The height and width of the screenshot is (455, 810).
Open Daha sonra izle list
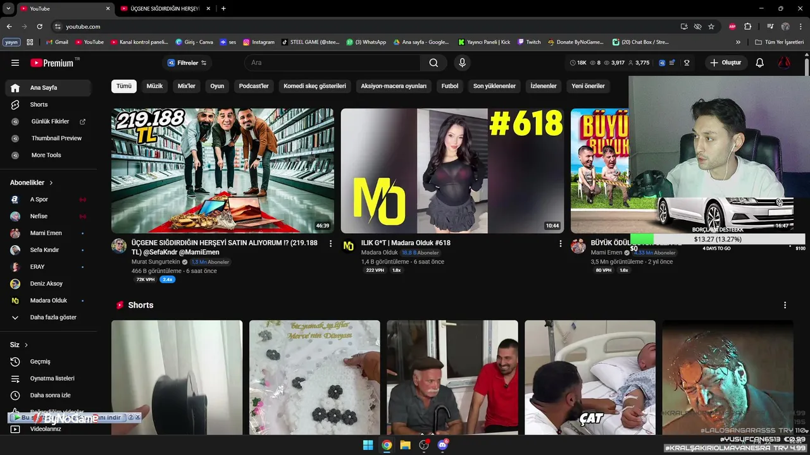48,395
